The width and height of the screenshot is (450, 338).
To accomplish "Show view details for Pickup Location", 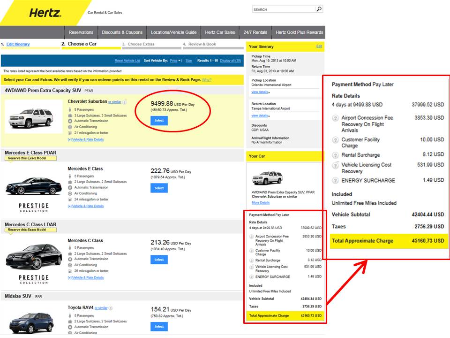I will 260,92.
